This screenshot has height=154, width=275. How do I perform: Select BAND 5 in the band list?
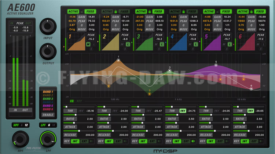tap(48, 106)
